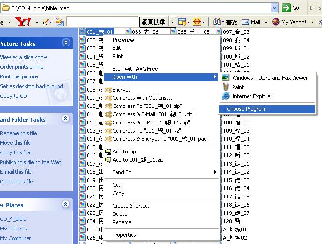Collapse File and Folder Tasks section
Screen dimensions: 322x244
tap(66, 119)
